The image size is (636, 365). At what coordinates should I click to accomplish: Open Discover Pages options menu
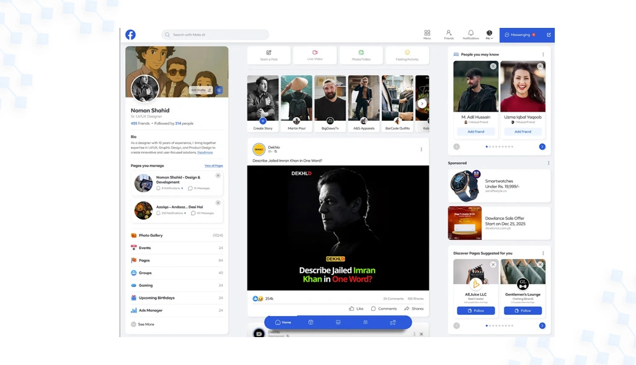click(543, 253)
